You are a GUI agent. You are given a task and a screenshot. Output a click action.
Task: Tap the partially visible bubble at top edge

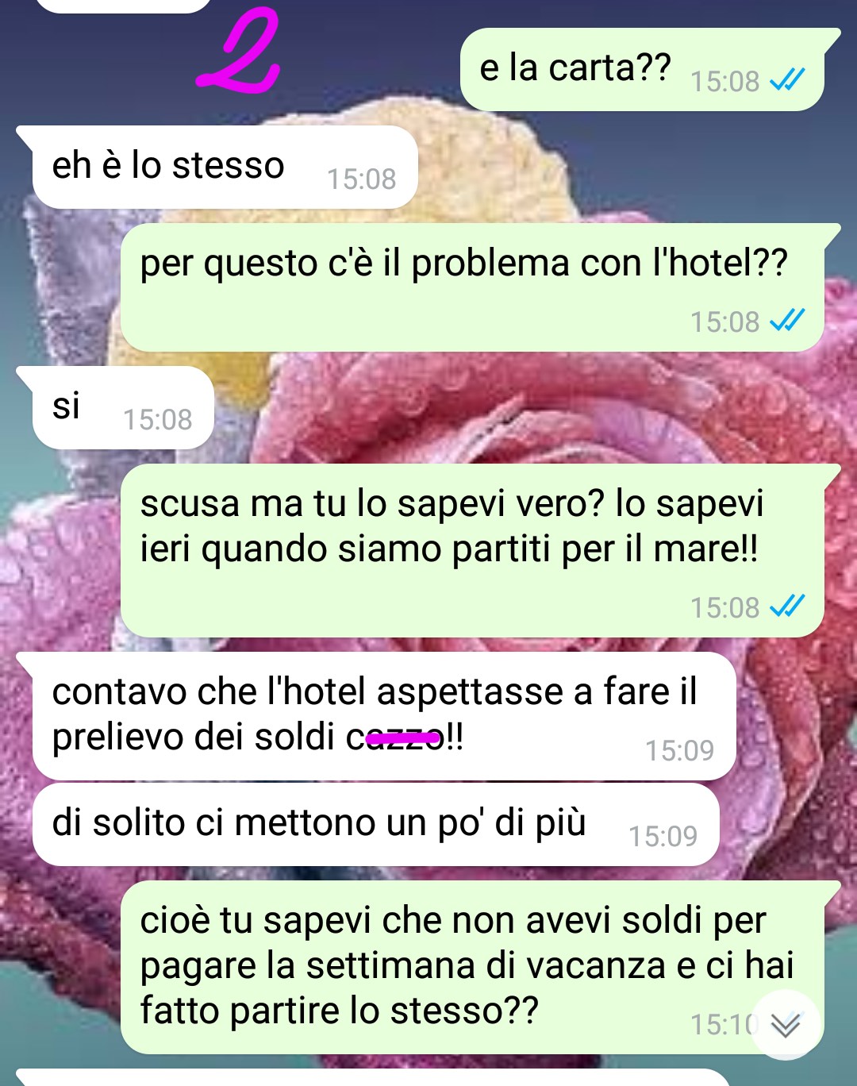(124, 5)
